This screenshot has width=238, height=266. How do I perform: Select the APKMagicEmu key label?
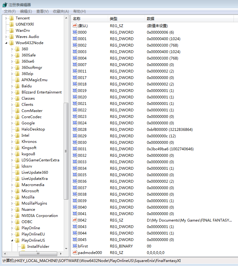[x=34, y=80]
